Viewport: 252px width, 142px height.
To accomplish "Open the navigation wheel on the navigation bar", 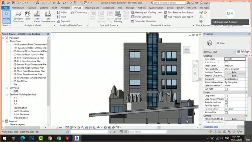I will (195, 66).
